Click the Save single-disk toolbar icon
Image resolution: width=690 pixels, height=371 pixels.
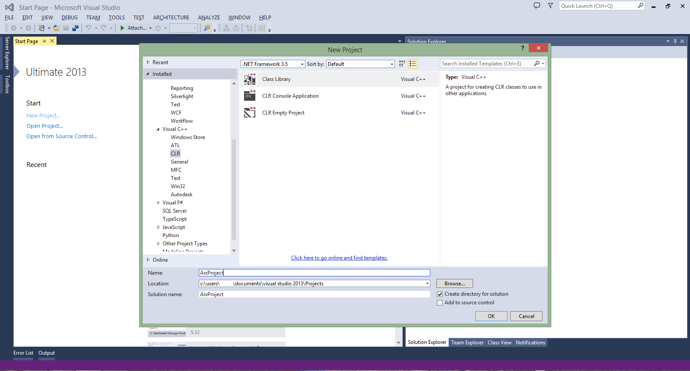pyautogui.click(x=66, y=28)
